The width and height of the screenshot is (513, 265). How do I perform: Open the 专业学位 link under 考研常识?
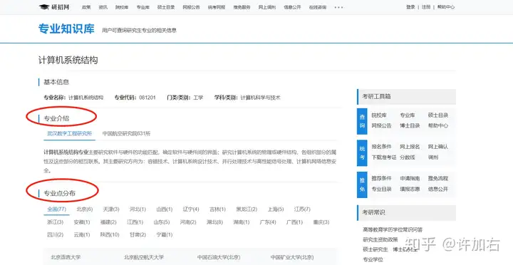pyautogui.click(x=373, y=259)
